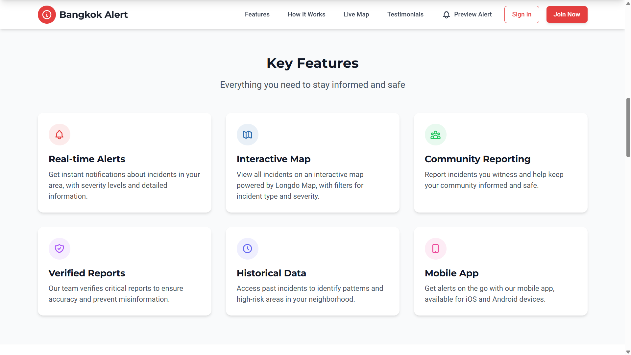Select the Interactive Map card title

pos(273,159)
